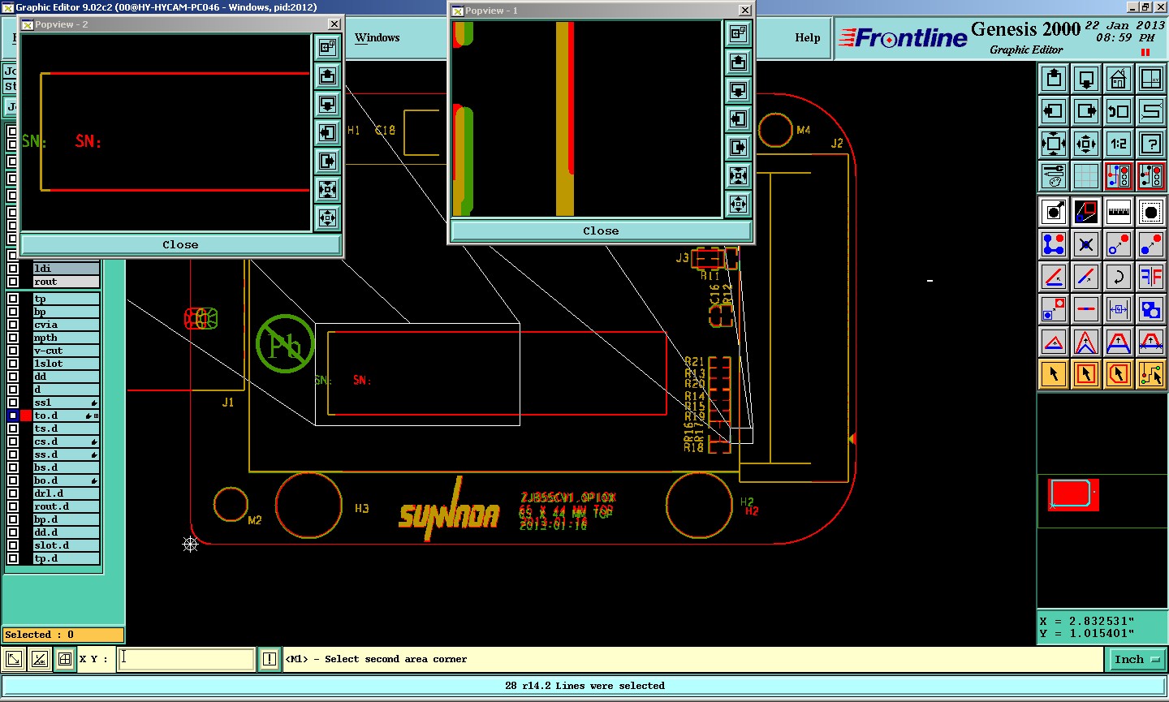
Task: Click the pan down icon in right toolbar
Action: click(x=1086, y=78)
